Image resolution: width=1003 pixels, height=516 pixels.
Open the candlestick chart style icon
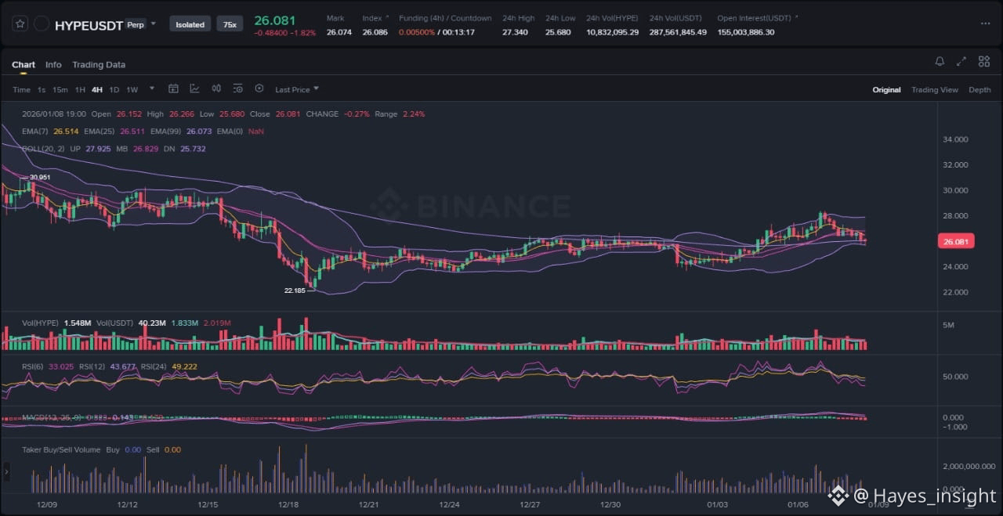(x=216, y=89)
